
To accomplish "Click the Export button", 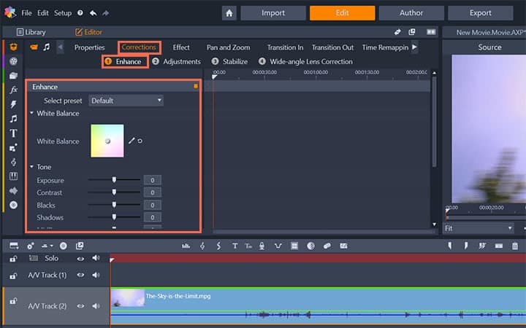I will pyautogui.click(x=481, y=13).
